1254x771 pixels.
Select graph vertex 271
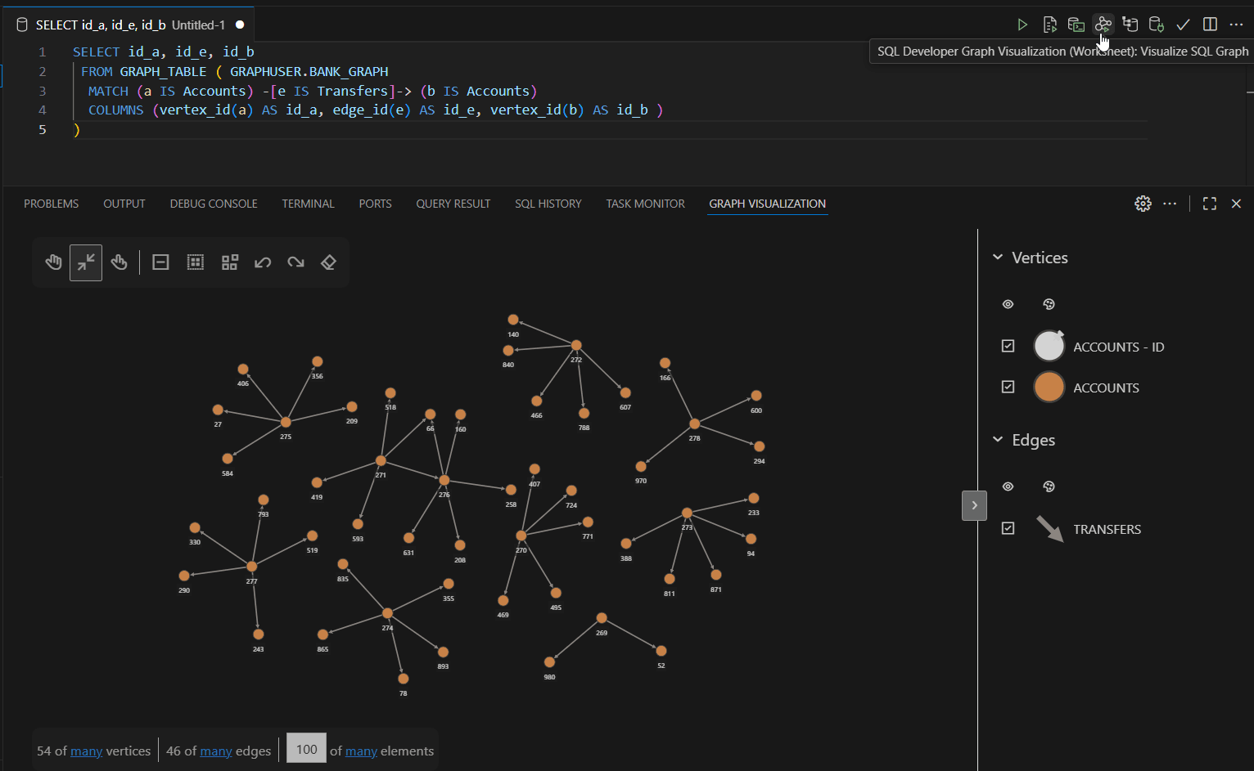pyautogui.click(x=381, y=461)
